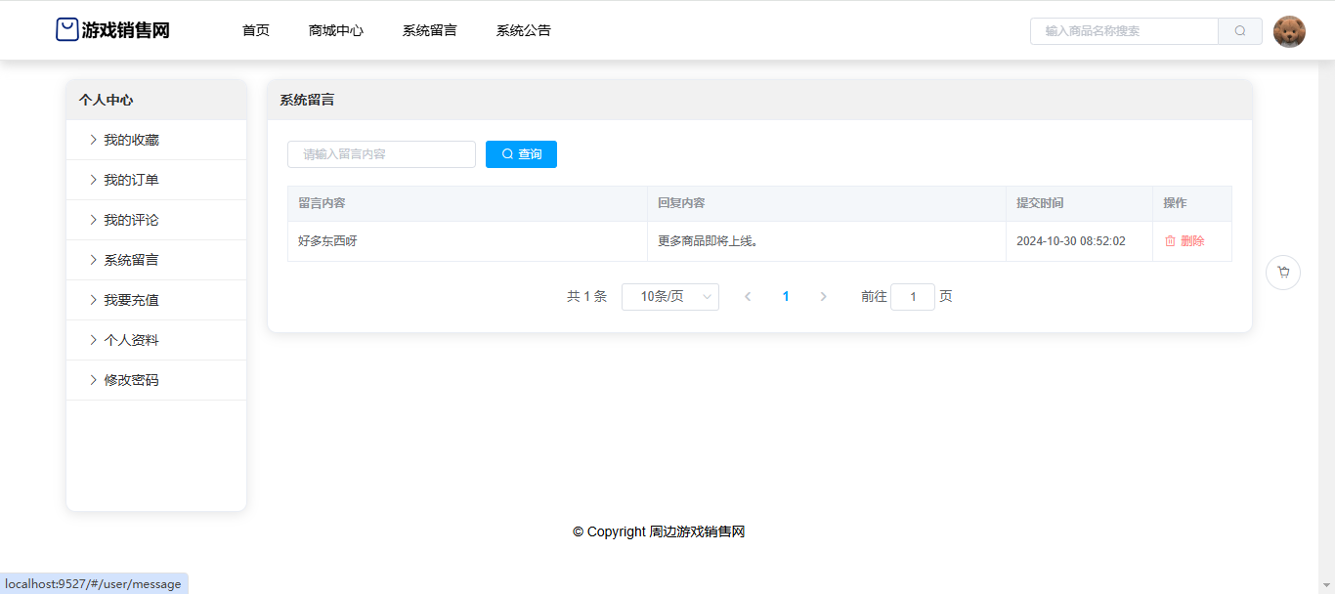Expand 我的订单 in sidebar

(x=131, y=180)
